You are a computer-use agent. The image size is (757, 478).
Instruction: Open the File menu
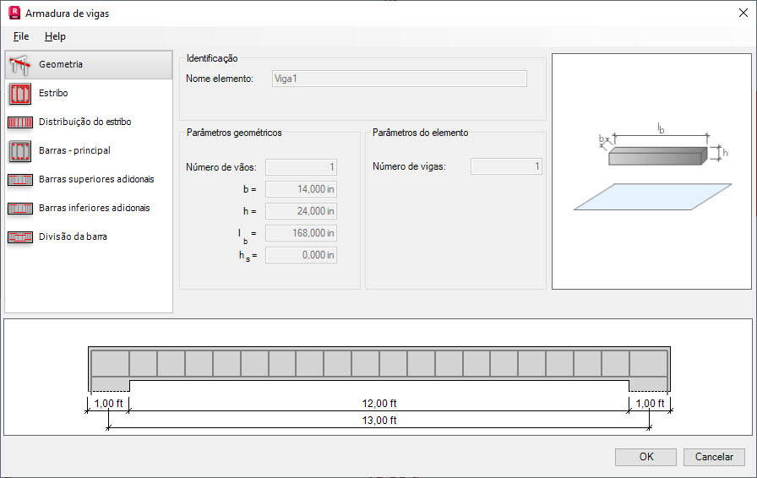tap(21, 36)
